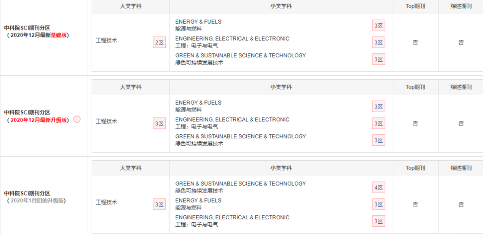Select the red 2020年12月最新升级版 label

click(x=39, y=120)
